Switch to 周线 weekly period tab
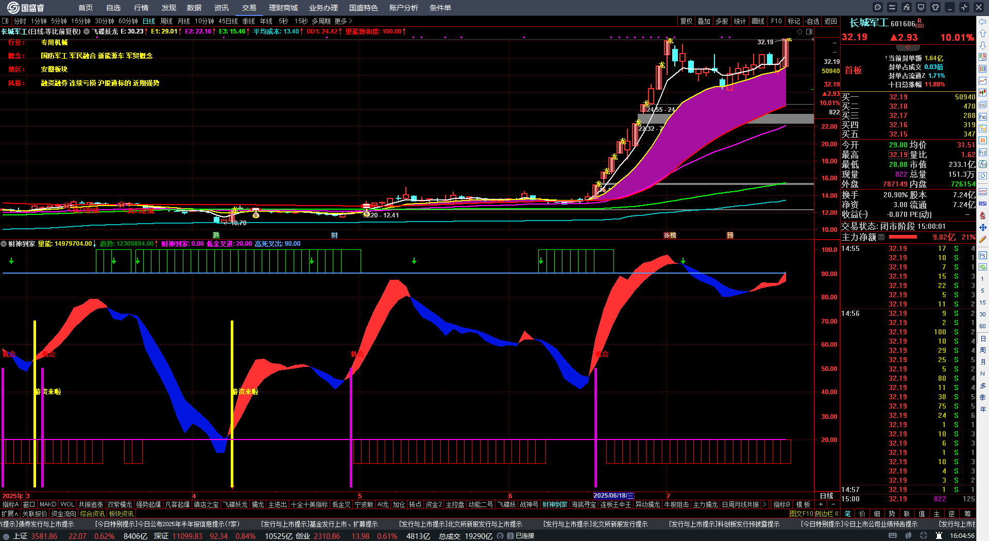Image resolution: width=989 pixels, height=541 pixels. click(x=166, y=21)
